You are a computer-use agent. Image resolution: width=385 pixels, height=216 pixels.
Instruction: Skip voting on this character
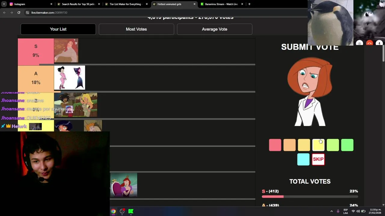318,159
